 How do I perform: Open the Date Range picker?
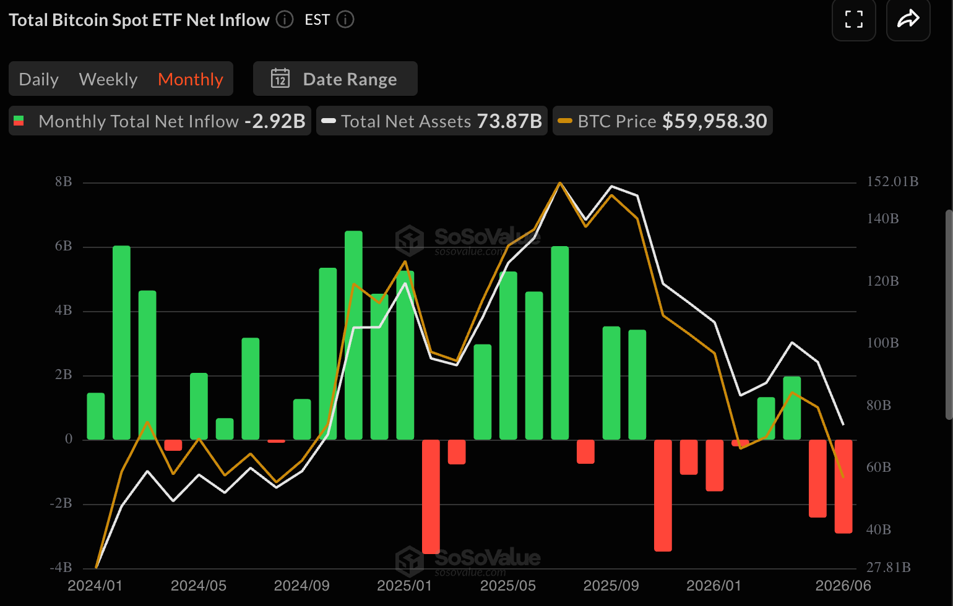click(335, 79)
